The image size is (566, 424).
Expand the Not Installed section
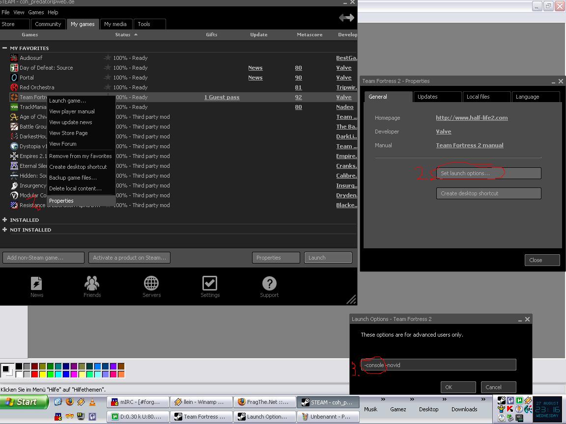5,230
